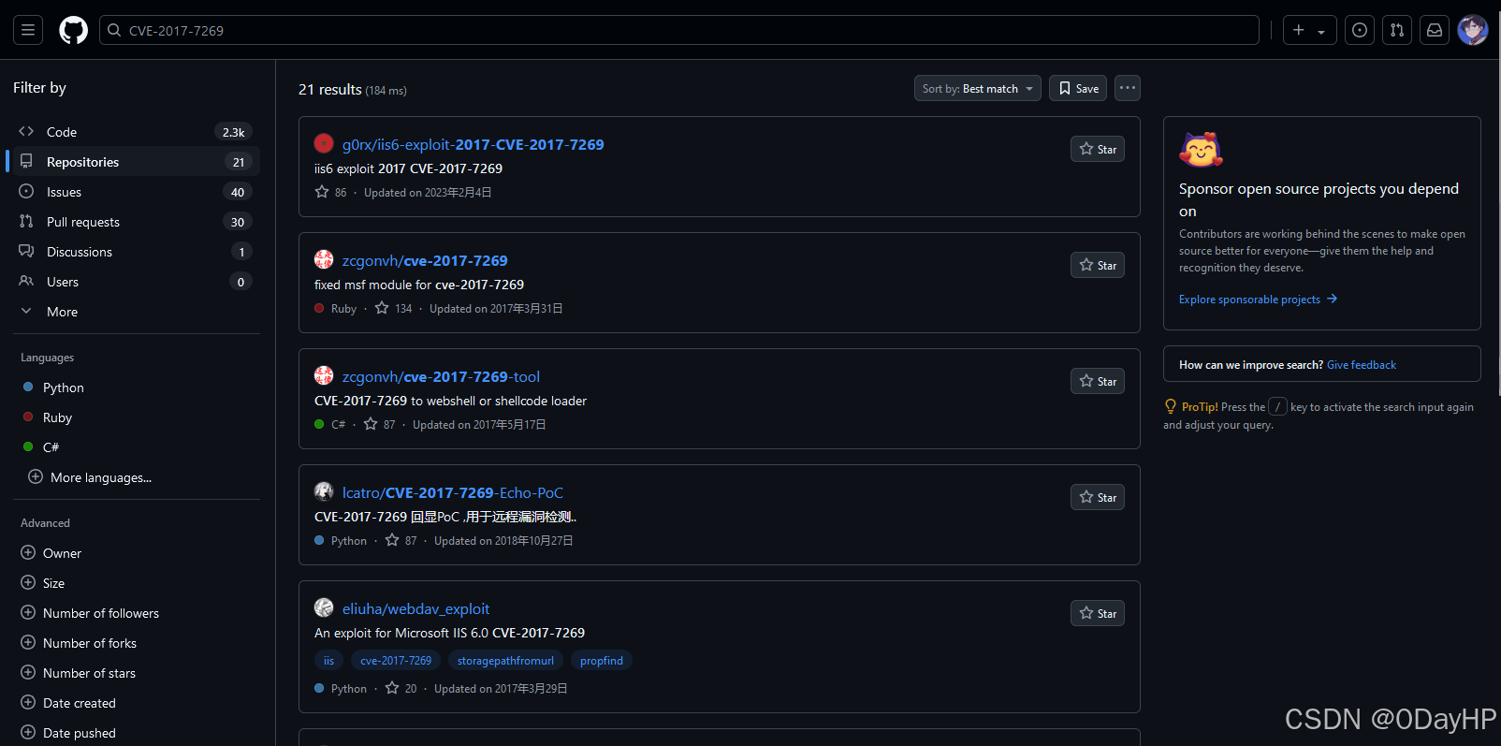Filter results by Issues
The width and height of the screenshot is (1501, 746).
point(137,192)
